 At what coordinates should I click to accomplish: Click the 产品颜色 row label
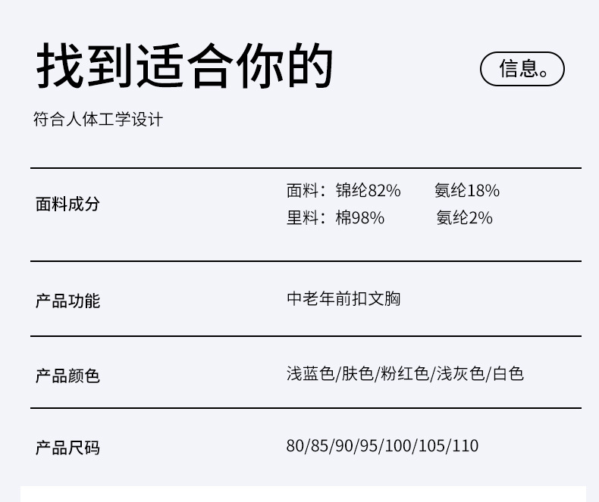click(x=67, y=376)
